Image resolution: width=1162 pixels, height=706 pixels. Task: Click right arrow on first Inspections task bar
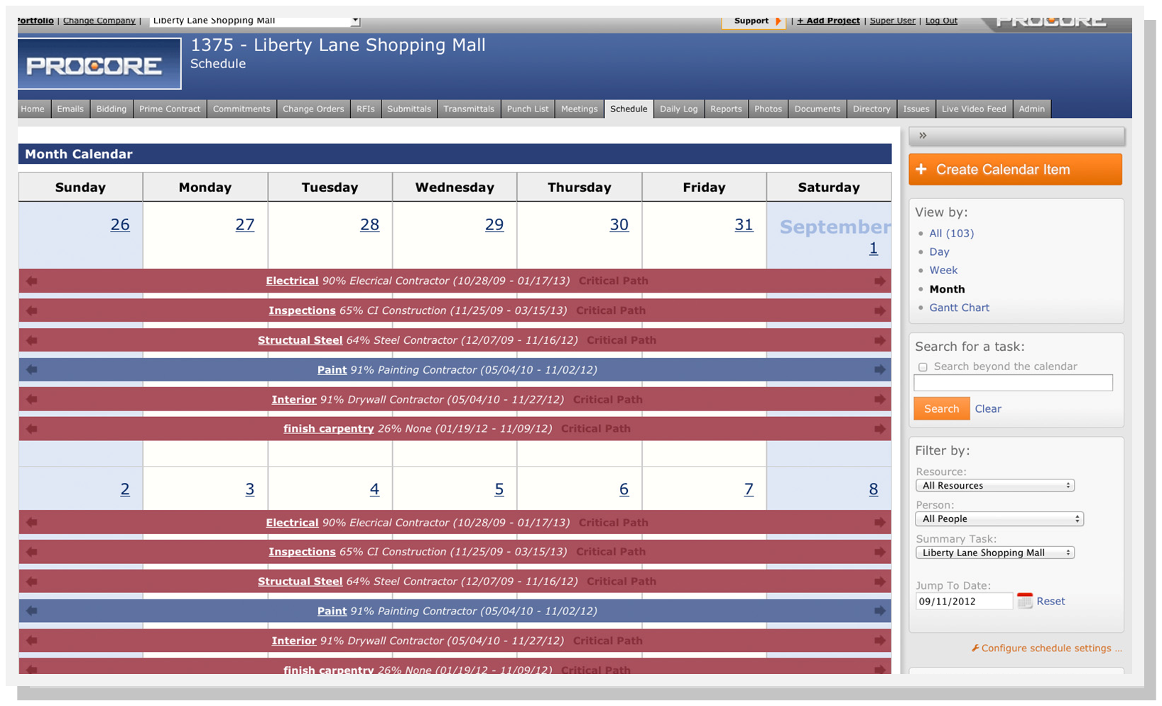(879, 311)
